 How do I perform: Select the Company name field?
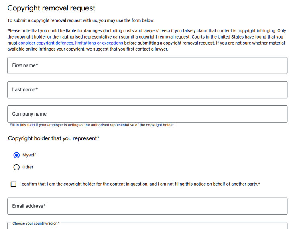coord(147,114)
